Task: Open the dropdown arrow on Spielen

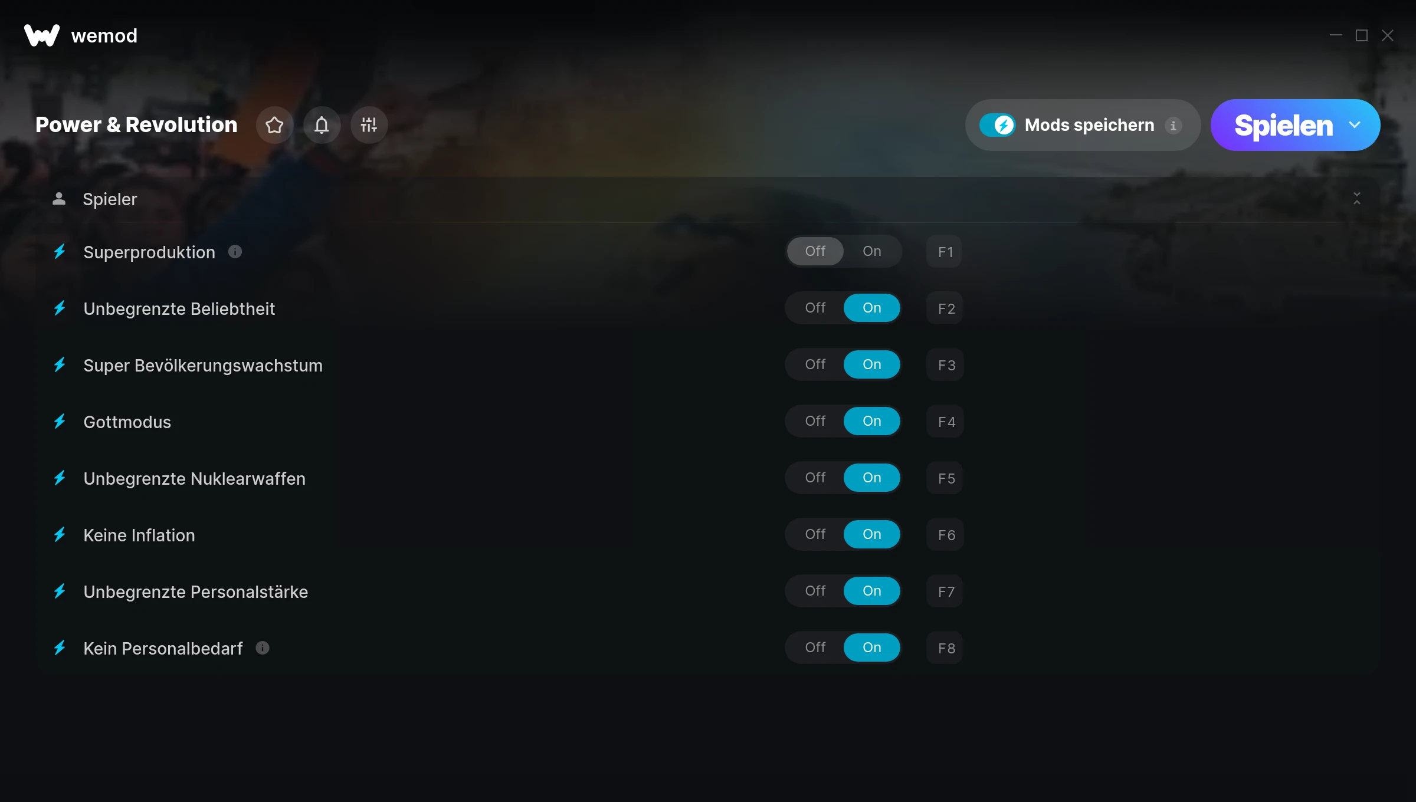Action: click(1355, 125)
